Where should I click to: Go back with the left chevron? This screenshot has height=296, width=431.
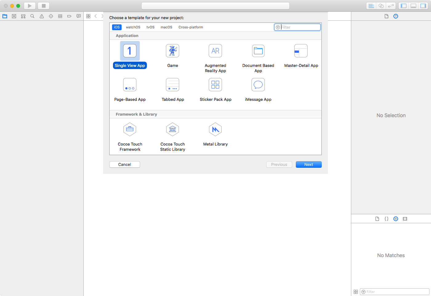point(96,16)
